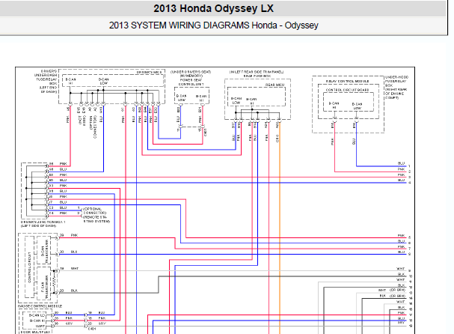Viewport: 454px width, 334px height.
Task: Click the 'DRIVER'S MICU' label
Action: point(149,72)
